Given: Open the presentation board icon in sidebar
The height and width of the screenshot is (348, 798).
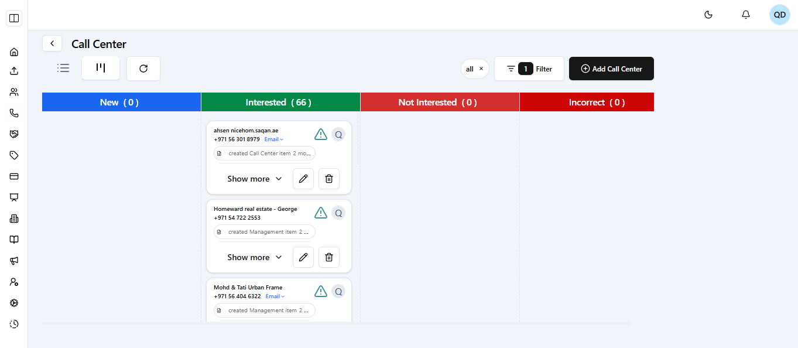Looking at the screenshot, I should pos(14,197).
